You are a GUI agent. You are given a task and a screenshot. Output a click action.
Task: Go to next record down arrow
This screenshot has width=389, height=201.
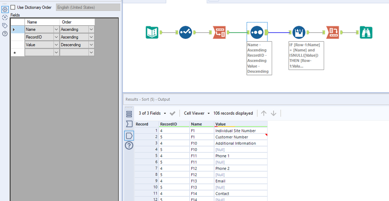(273, 113)
